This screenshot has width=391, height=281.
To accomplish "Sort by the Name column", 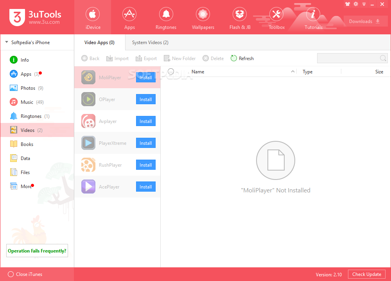I will pos(198,72).
